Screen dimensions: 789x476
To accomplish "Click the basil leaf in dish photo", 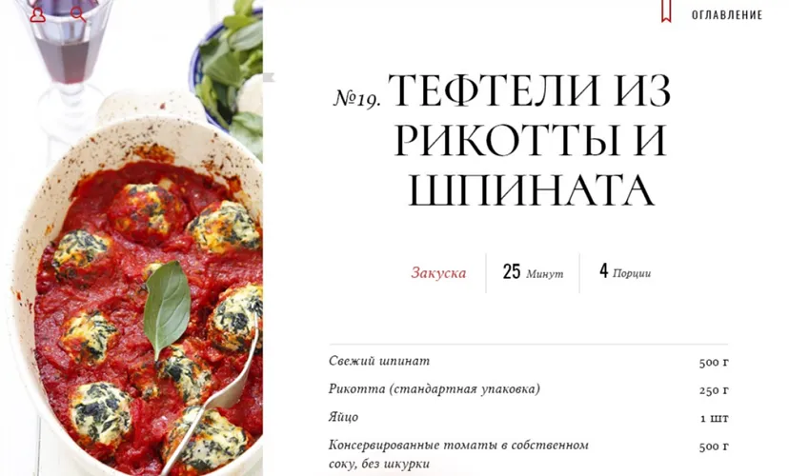I will [x=166, y=307].
